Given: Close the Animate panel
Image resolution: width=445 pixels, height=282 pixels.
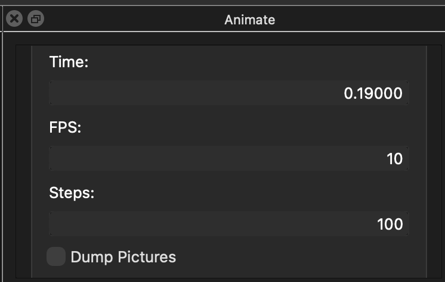Looking at the screenshot, I should pyautogui.click(x=14, y=19).
